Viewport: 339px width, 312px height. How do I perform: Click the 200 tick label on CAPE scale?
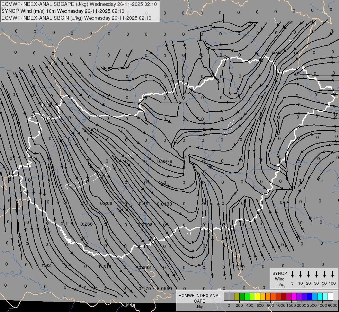pyautogui.click(x=239, y=305)
